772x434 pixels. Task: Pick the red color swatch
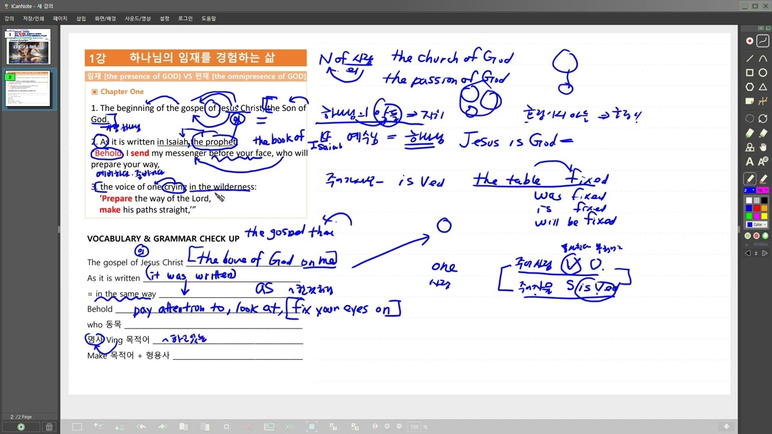click(757, 208)
